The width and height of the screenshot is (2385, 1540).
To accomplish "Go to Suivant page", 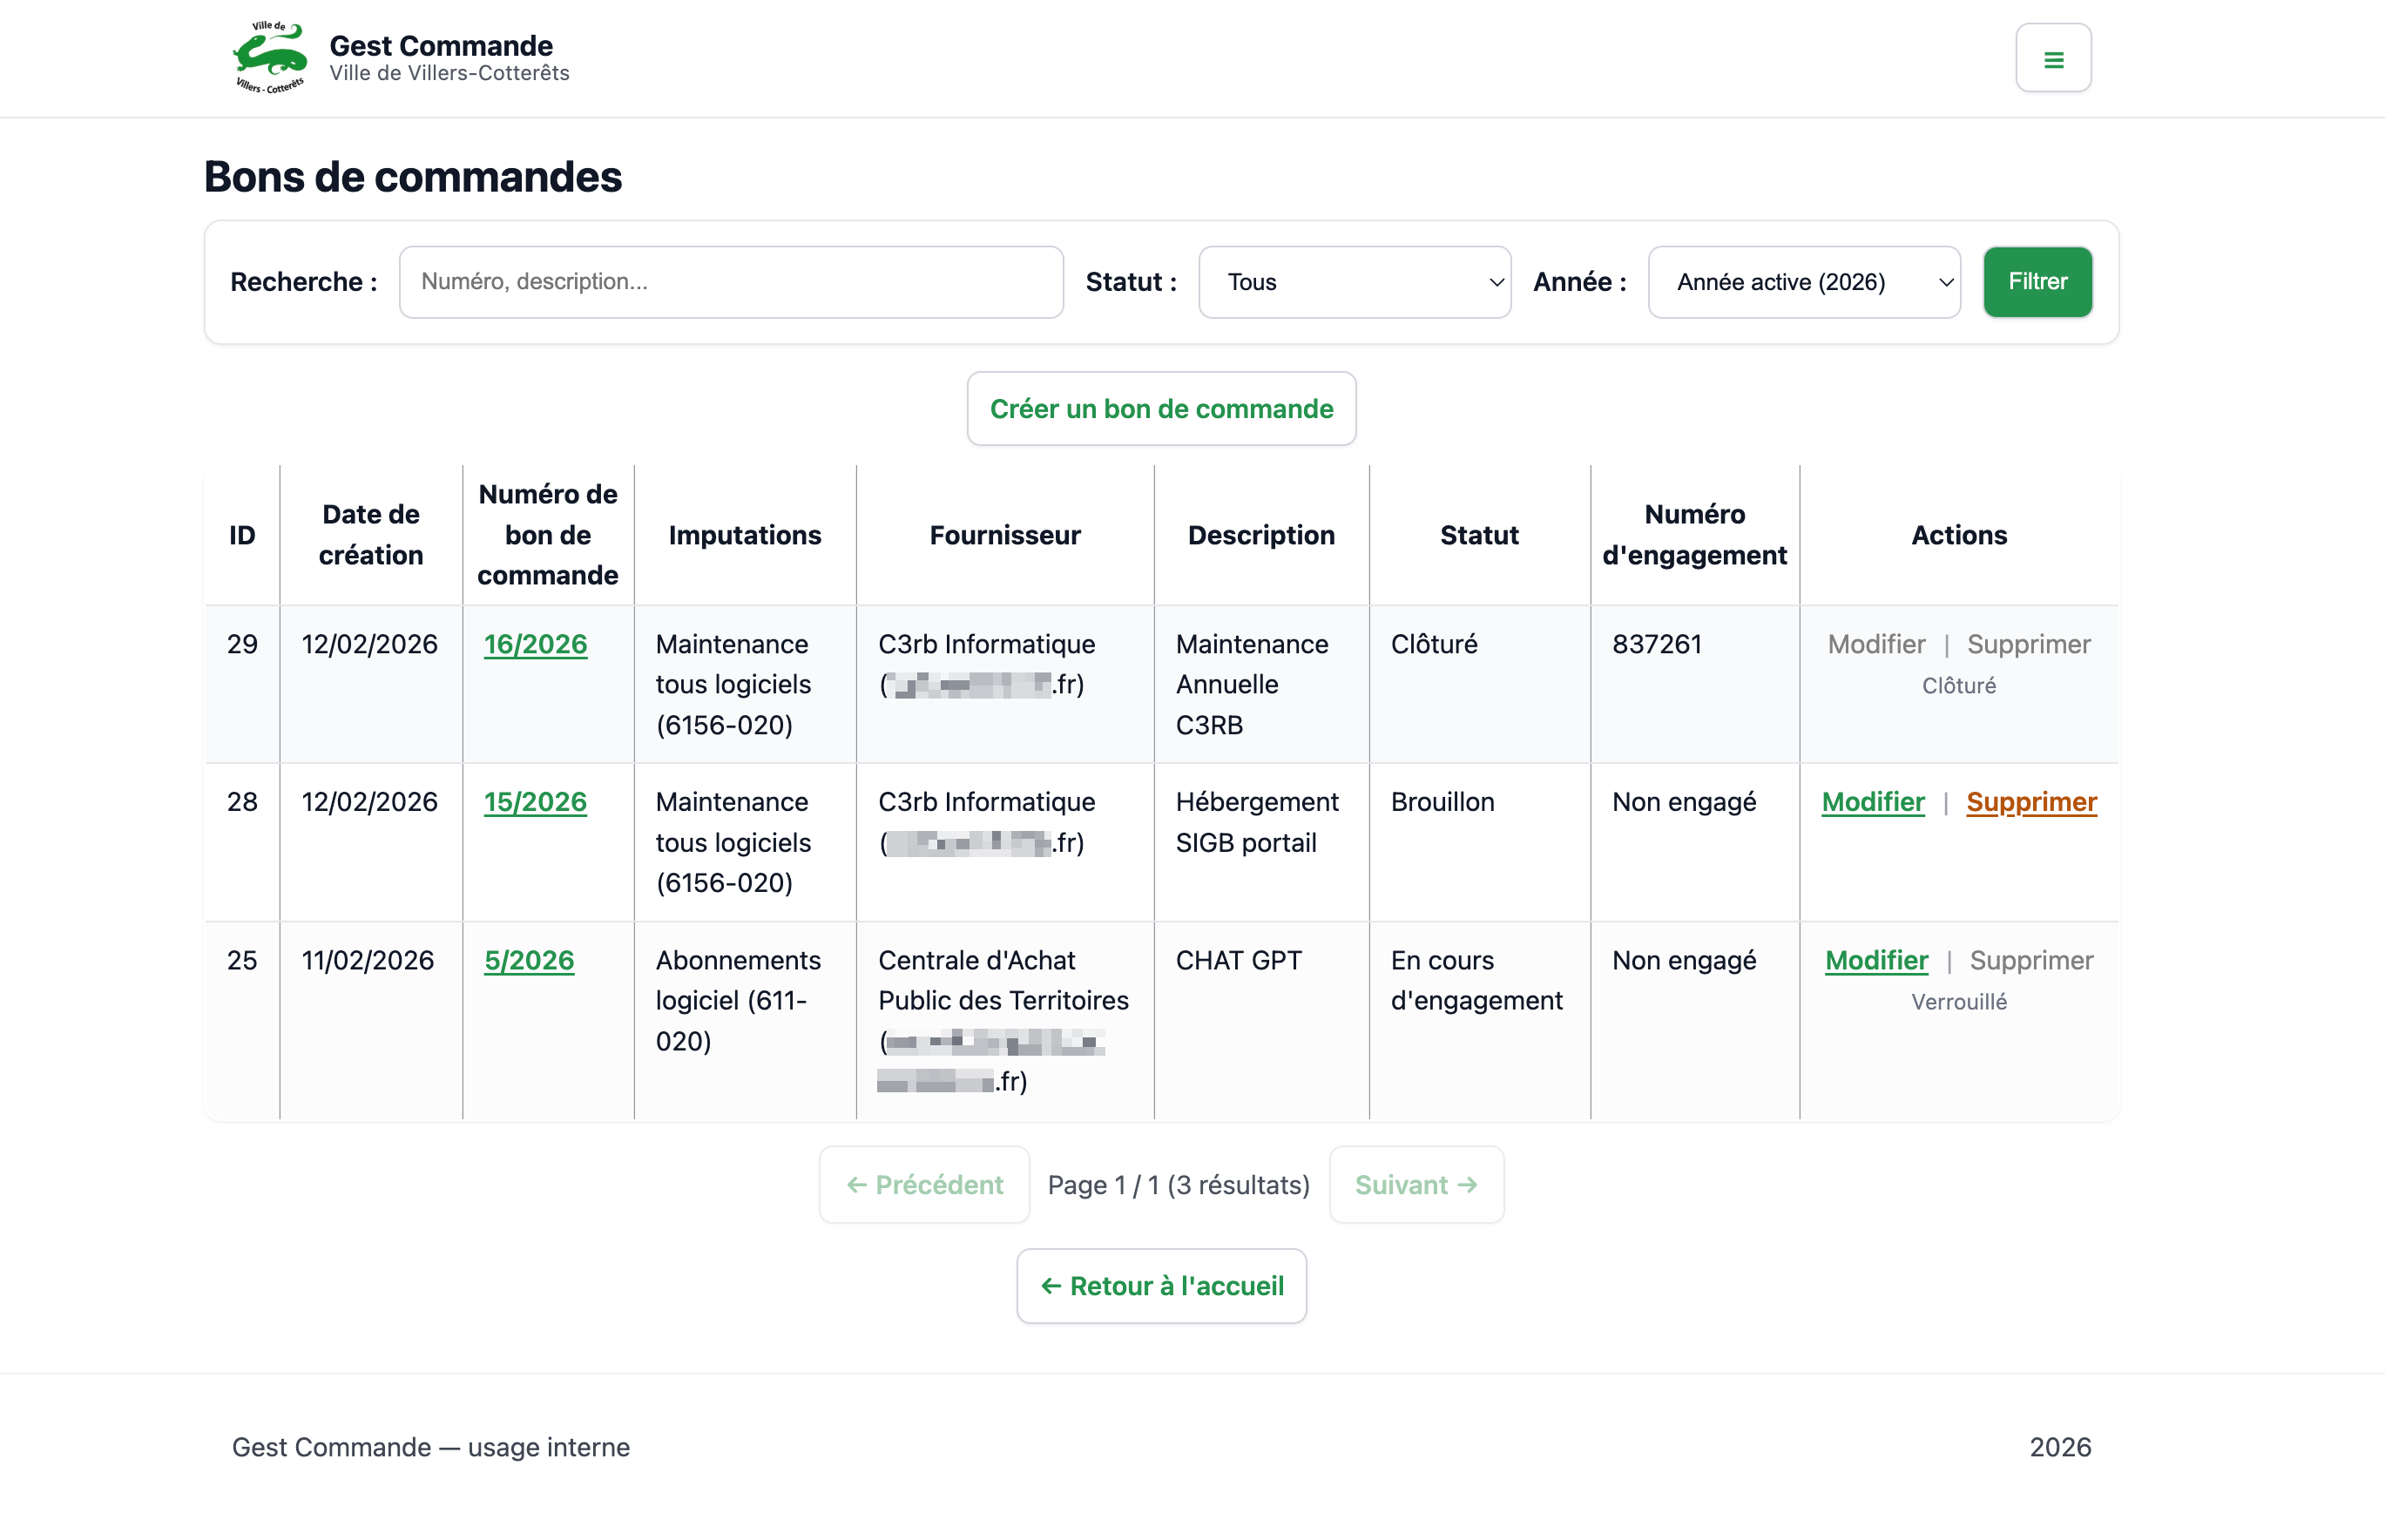I will (x=1415, y=1185).
